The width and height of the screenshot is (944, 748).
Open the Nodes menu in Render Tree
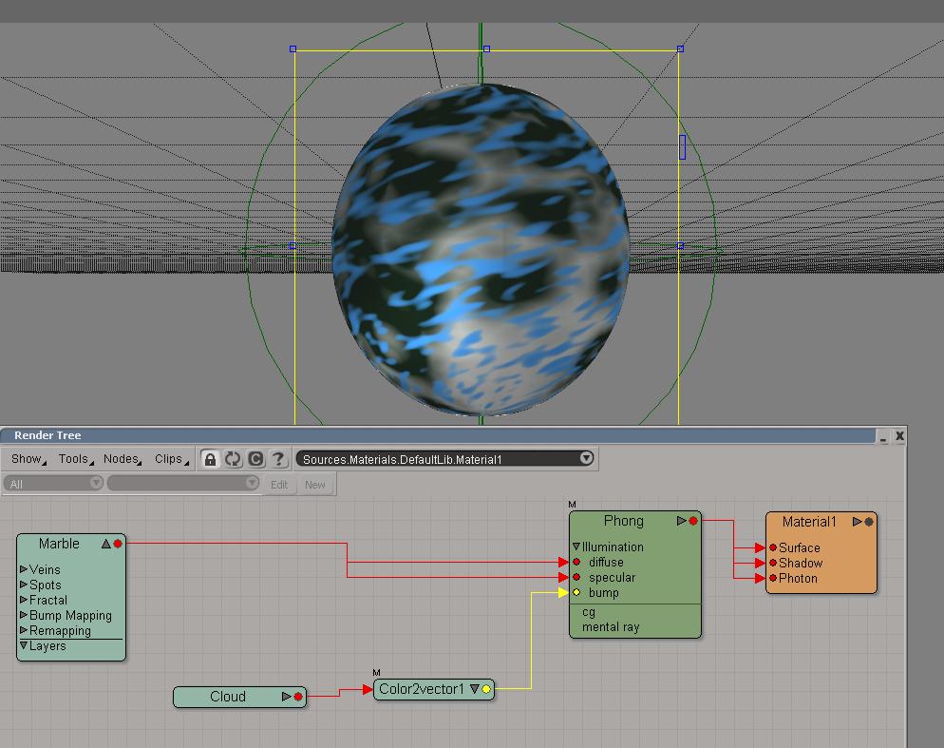[x=123, y=459]
